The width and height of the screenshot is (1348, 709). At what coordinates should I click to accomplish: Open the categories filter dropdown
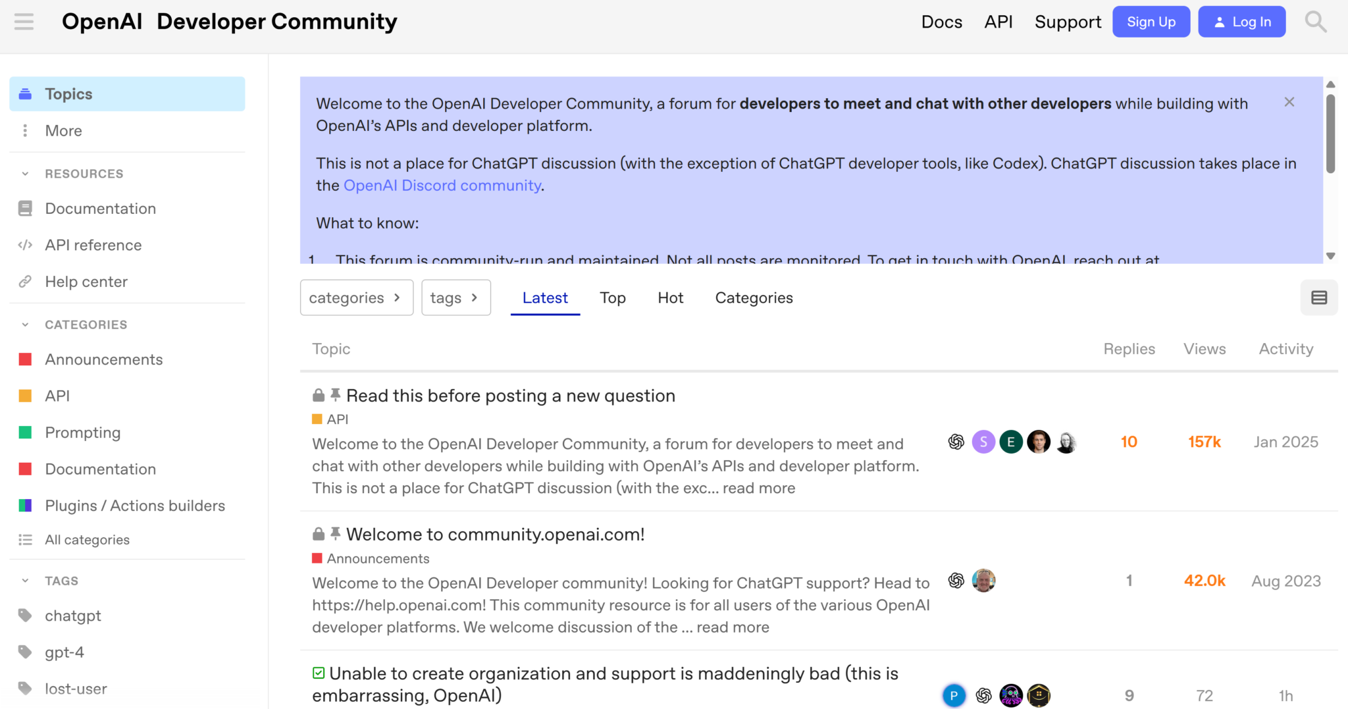point(357,298)
